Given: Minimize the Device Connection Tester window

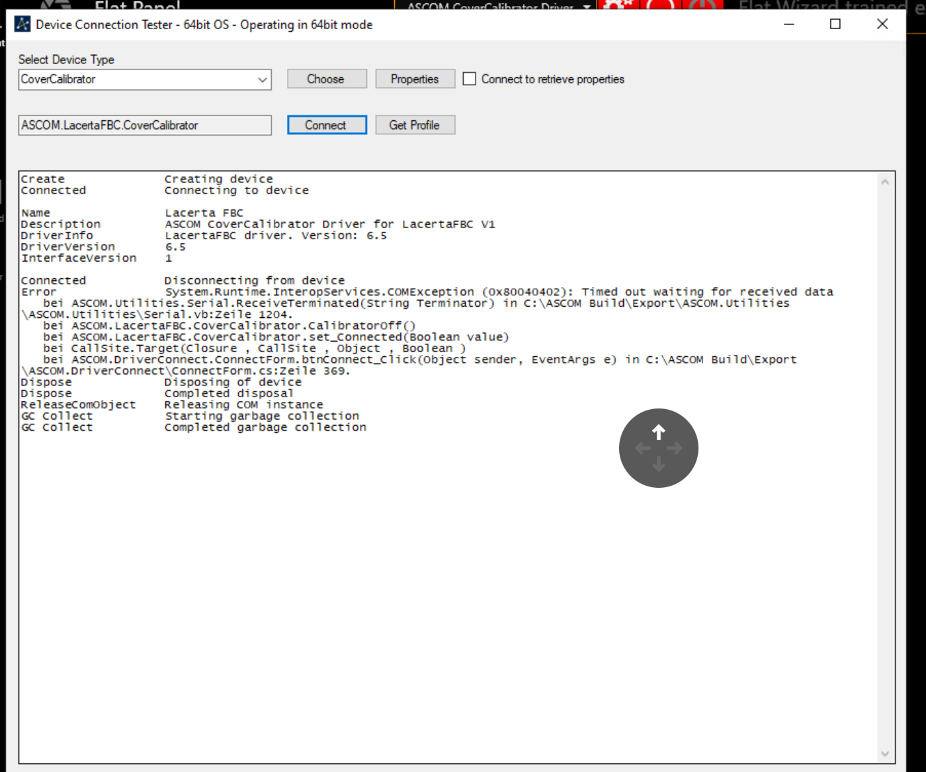Looking at the screenshot, I should coord(789,24).
